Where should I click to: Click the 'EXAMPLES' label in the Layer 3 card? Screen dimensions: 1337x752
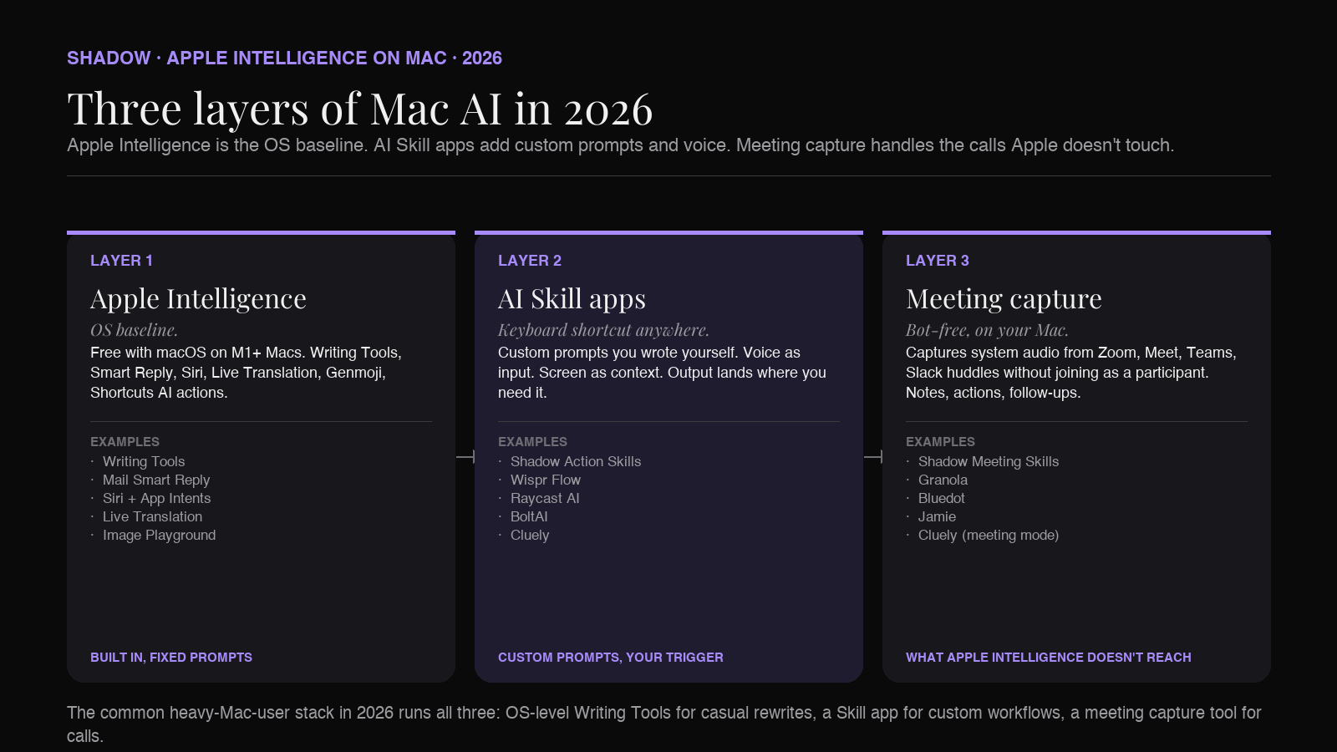tap(940, 442)
